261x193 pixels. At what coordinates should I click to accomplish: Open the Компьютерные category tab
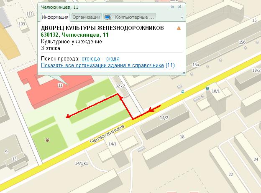tap(130, 17)
